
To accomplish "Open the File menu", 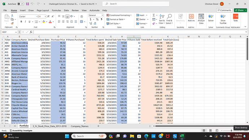I will (5, 10).
